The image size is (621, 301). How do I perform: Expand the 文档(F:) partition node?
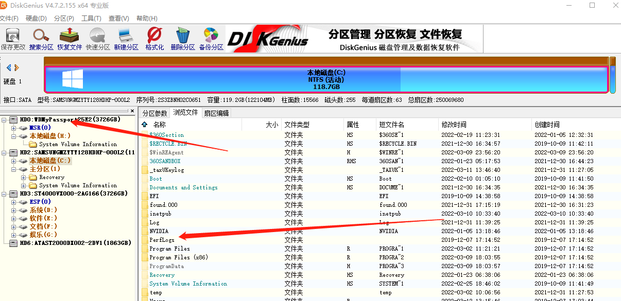[13, 226]
